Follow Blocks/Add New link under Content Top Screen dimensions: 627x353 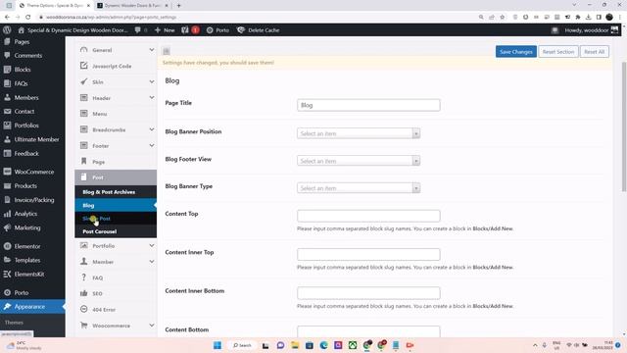pos(493,228)
